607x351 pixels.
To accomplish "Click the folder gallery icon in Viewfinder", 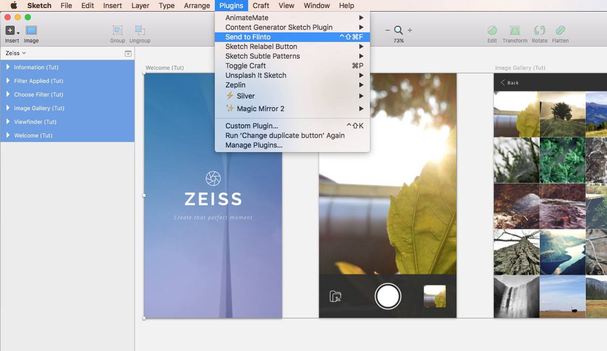I will click(335, 296).
